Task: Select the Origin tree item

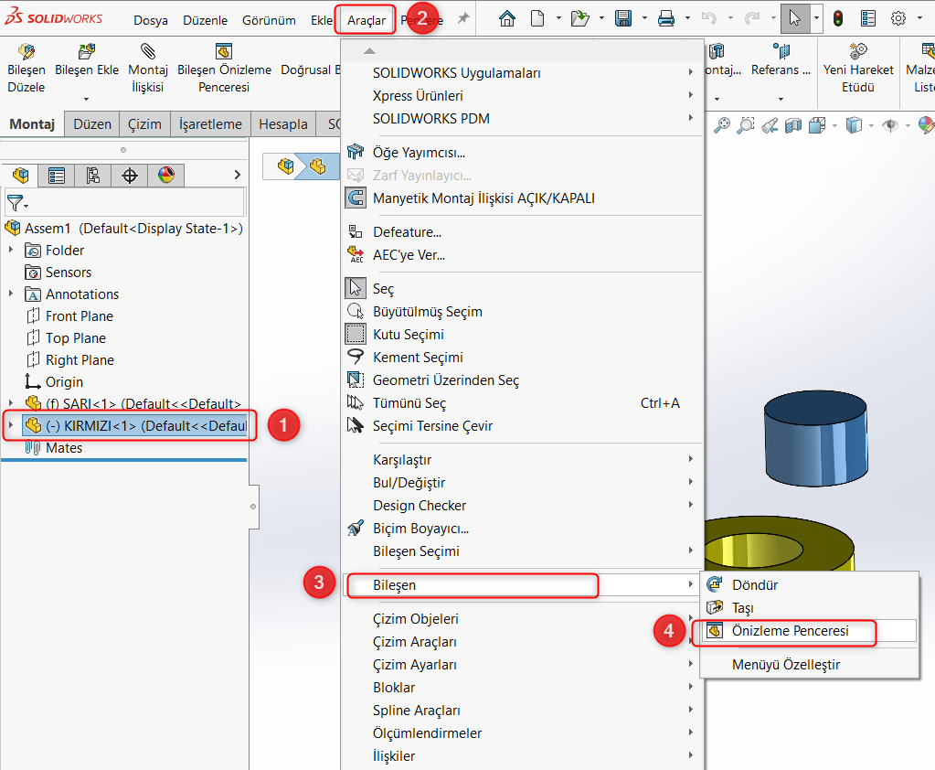Action: (x=64, y=381)
